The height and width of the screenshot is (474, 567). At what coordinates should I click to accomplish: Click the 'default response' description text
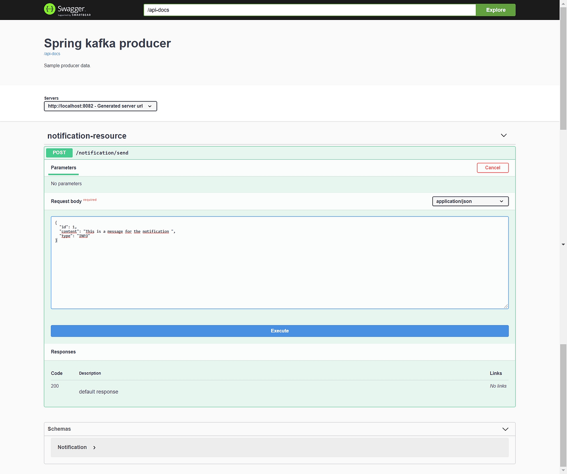[x=98, y=392]
